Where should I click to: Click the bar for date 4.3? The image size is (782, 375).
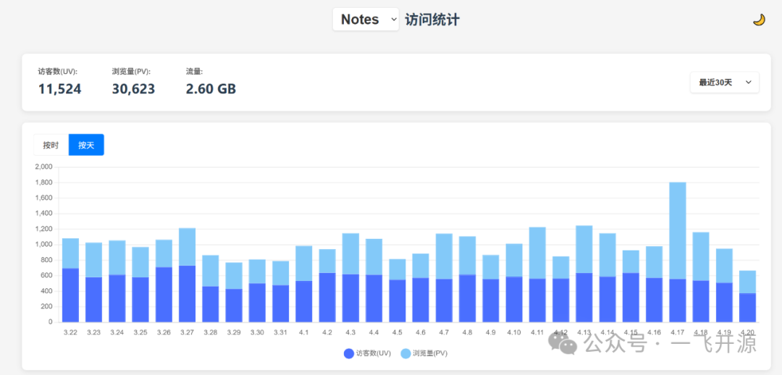(350, 278)
